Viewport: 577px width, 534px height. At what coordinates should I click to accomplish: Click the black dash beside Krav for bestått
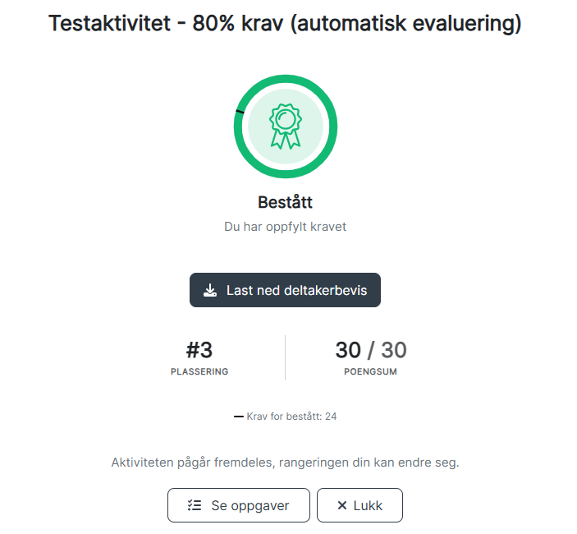(x=239, y=417)
